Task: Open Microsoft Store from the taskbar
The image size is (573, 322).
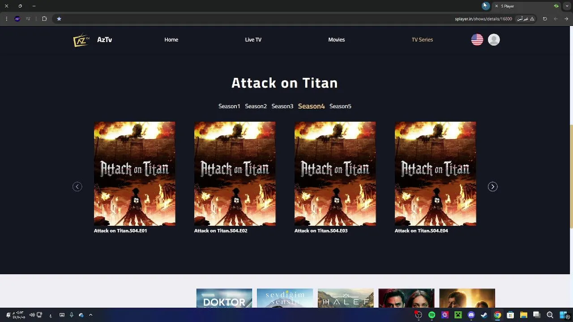Action: tap(510, 315)
